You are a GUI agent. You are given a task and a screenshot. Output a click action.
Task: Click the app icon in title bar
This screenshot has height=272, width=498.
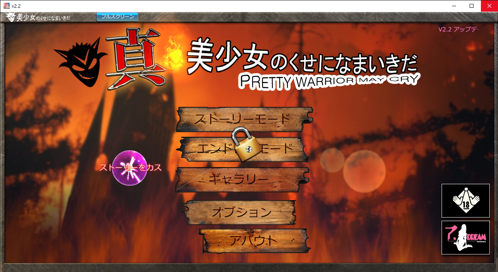tap(7, 6)
